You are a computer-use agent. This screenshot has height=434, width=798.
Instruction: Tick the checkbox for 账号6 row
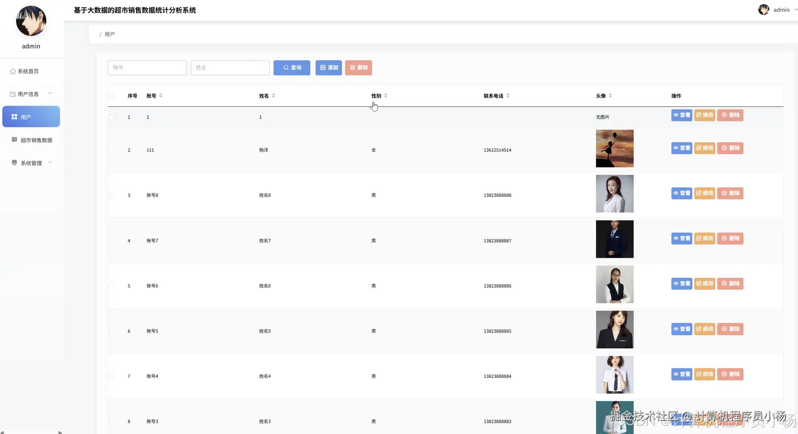(x=112, y=286)
